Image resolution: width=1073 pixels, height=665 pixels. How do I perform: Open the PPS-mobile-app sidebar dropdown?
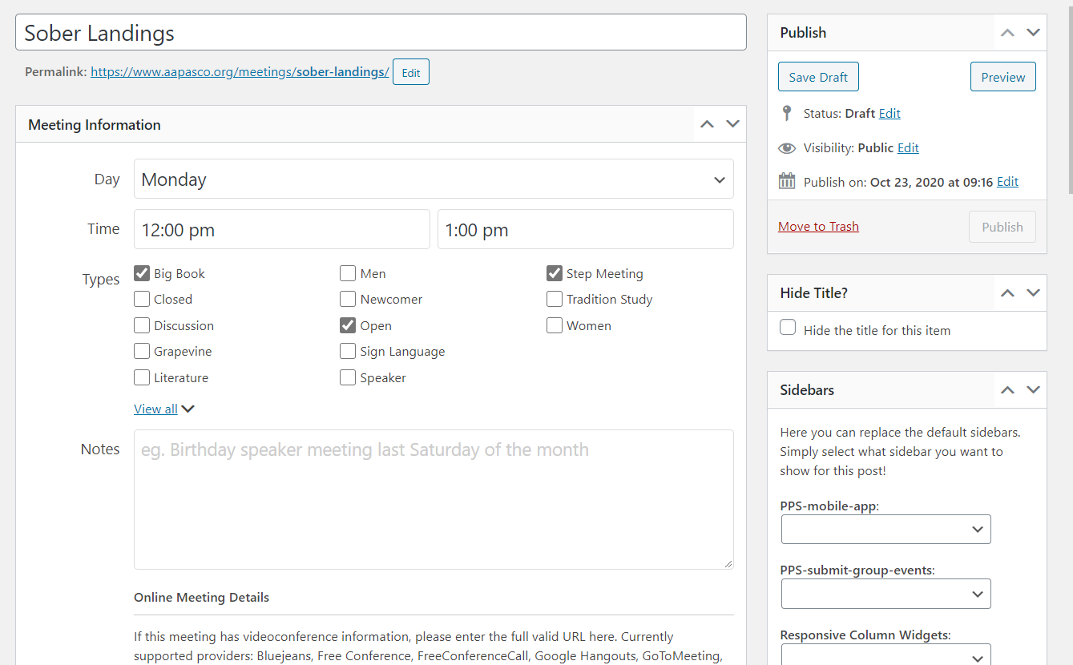coord(886,530)
